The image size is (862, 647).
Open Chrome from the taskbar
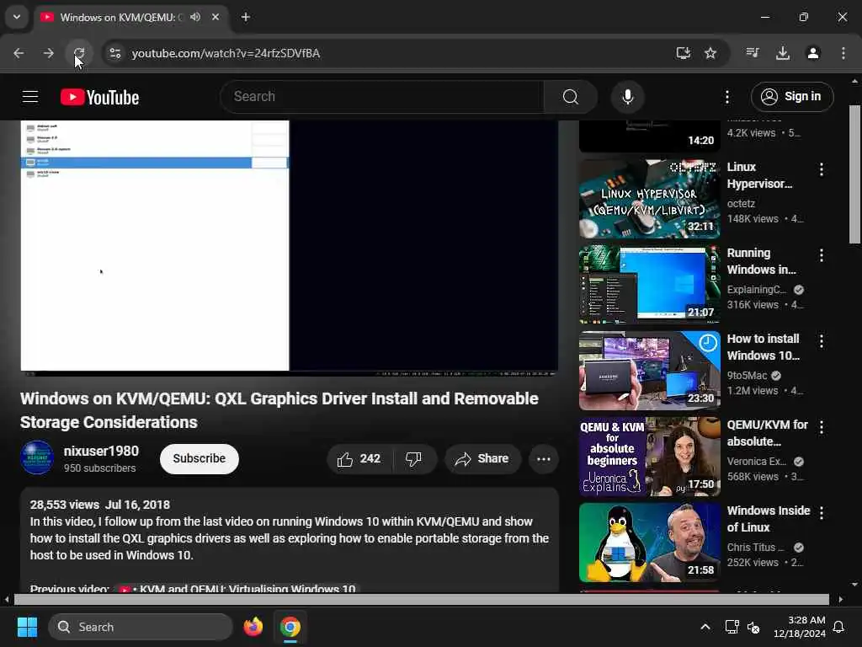point(290,627)
